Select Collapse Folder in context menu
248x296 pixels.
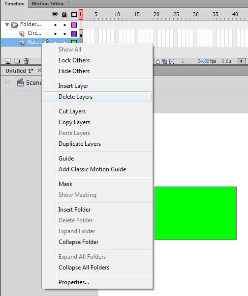(x=79, y=242)
